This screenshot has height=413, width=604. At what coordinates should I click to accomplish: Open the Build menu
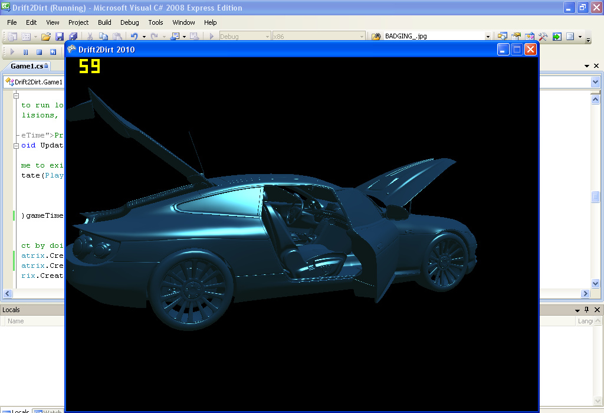click(104, 22)
